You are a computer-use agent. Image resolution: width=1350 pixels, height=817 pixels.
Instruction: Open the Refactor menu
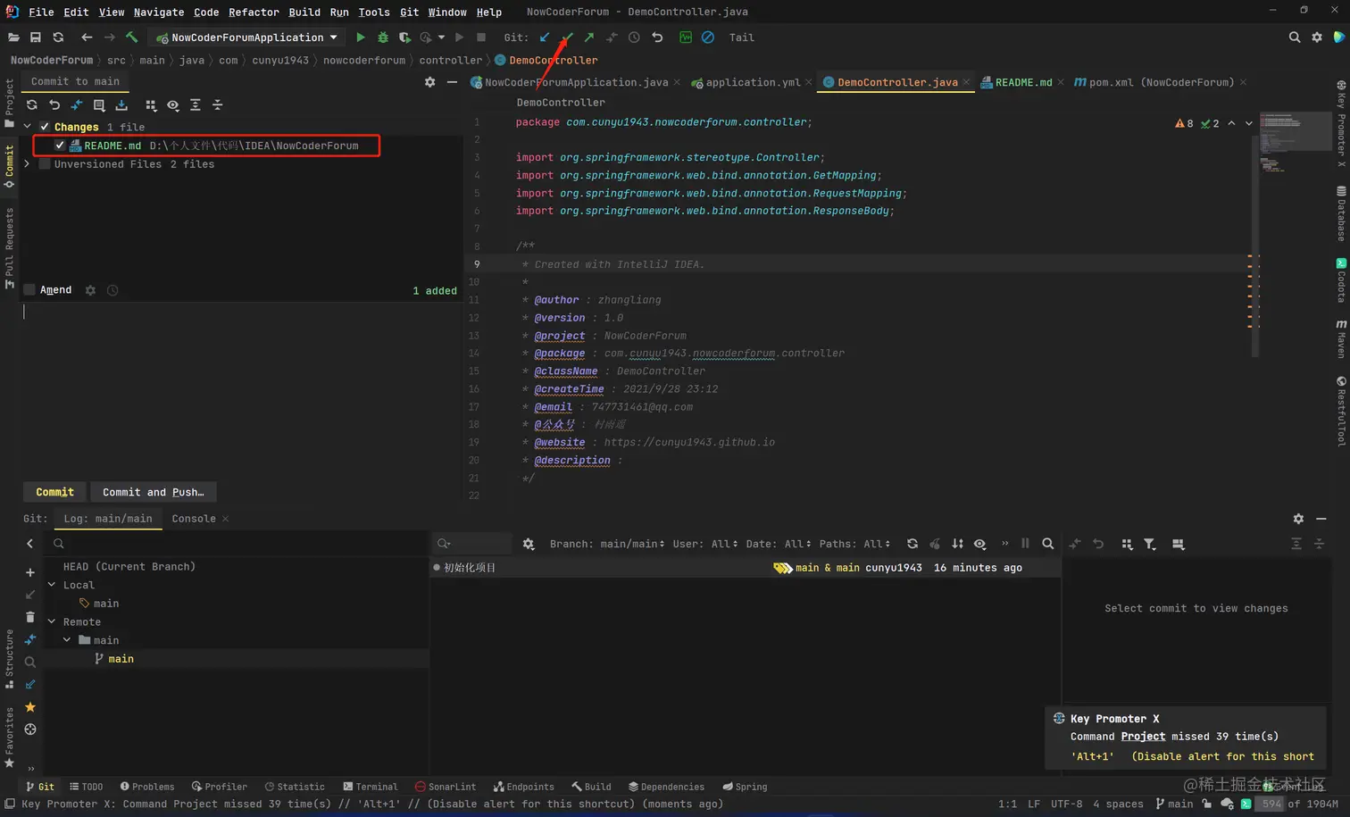[254, 12]
